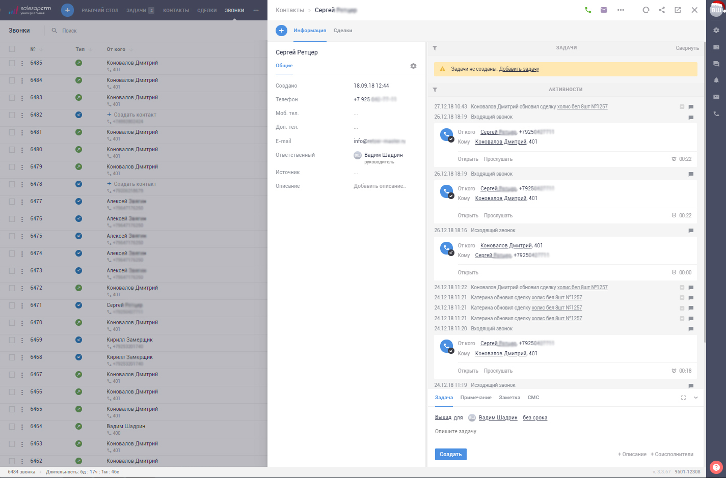Click the purple email envelope icon in header
Viewport: 726px width, 478px height.
click(x=604, y=10)
